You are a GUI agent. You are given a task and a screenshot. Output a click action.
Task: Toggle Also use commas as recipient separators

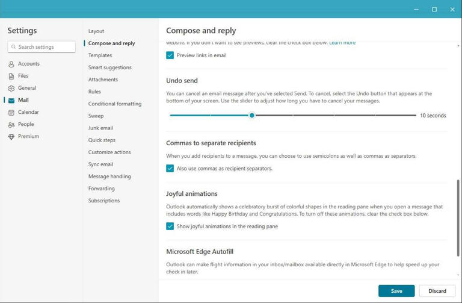[170, 168]
